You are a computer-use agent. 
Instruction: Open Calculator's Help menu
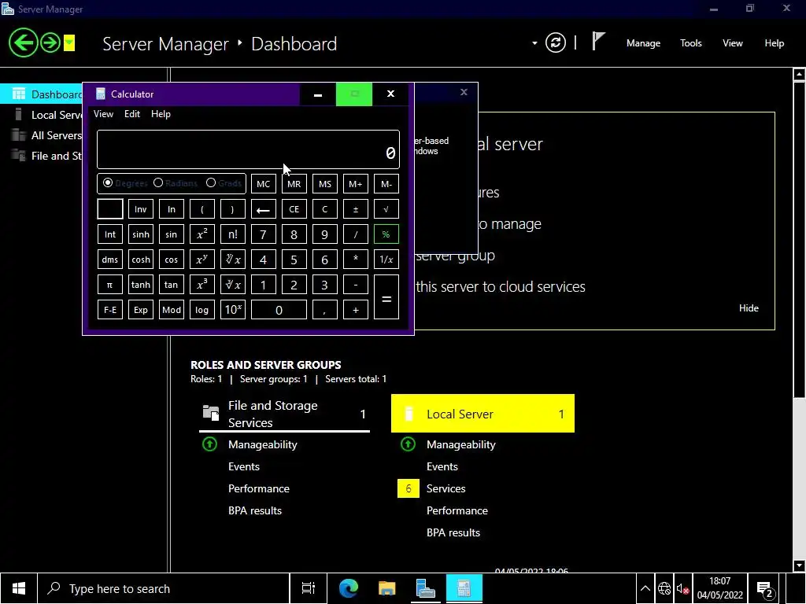(x=161, y=114)
